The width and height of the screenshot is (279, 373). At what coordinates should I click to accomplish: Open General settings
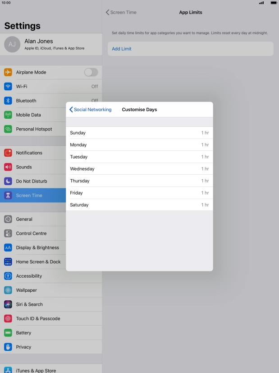click(x=24, y=219)
